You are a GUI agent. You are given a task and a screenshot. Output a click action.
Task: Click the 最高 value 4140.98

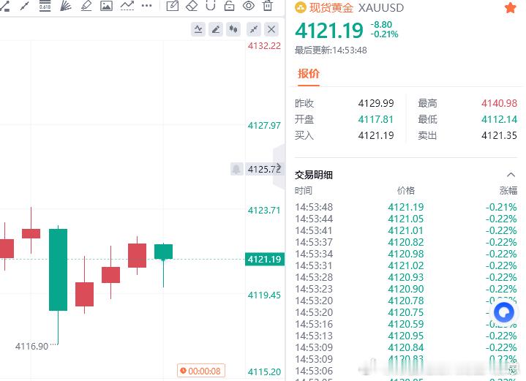[499, 103]
